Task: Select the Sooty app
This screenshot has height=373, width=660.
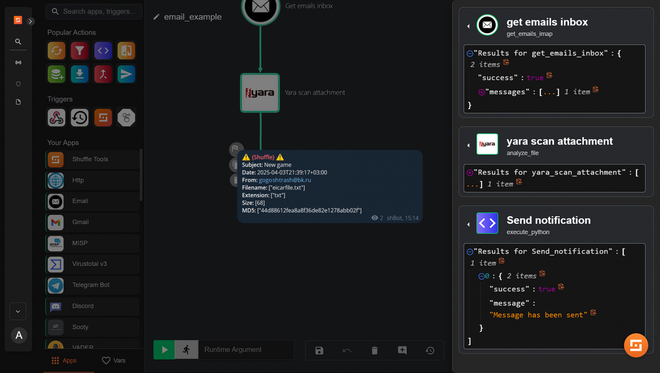Action: coord(92,327)
